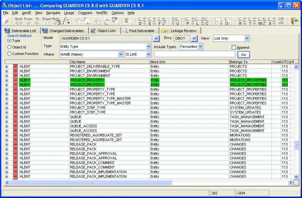Viewport: 302px width, 198px height.
Task: Select the Object Id search method
Action: pos(9,47)
